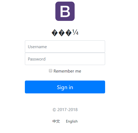Viewport: 138px width, 133px height.
Task: Click the blue Sign in button
Action: pyautogui.click(x=65, y=87)
